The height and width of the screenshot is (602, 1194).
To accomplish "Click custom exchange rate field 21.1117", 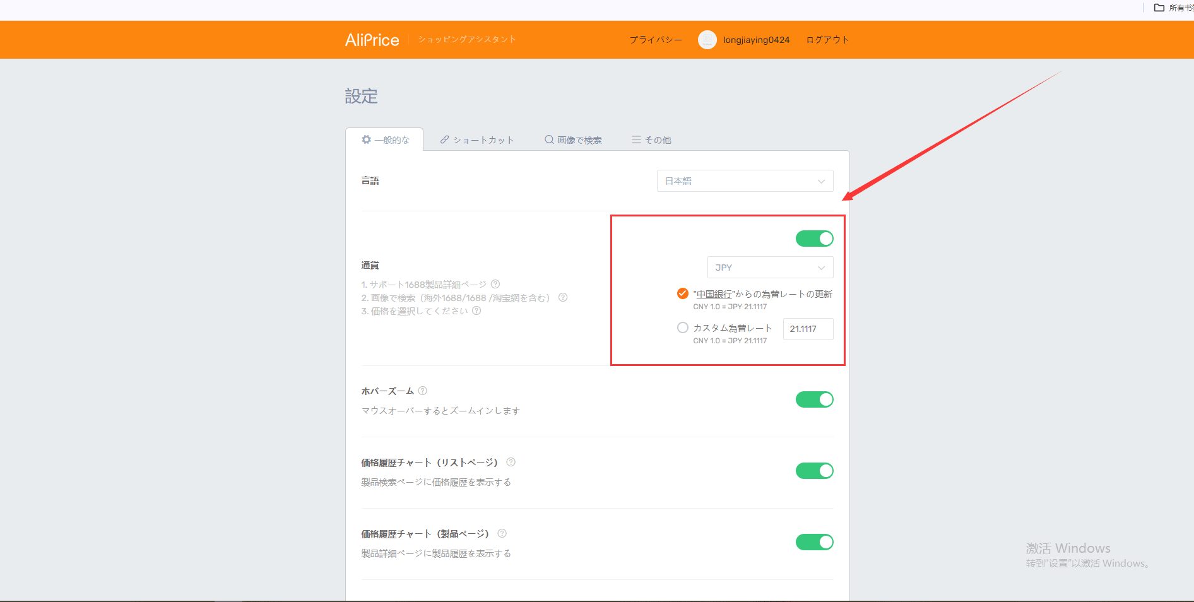I will [808, 329].
